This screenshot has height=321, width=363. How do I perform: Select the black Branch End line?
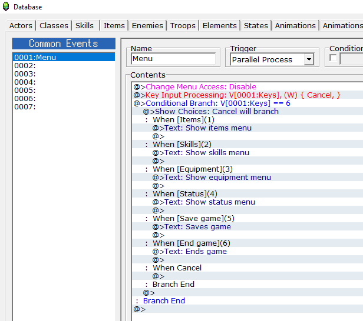pyautogui.click(x=247, y=285)
